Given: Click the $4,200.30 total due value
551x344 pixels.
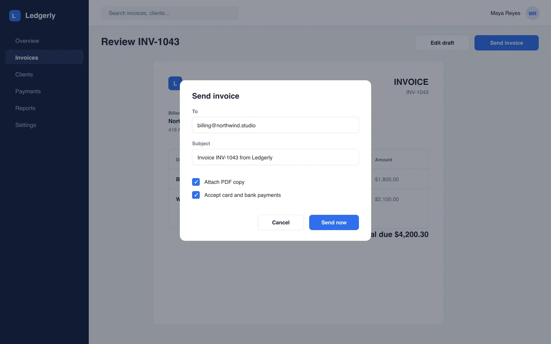Looking at the screenshot, I should 411,234.
